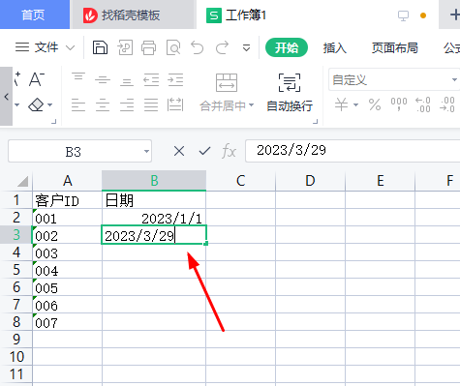Click the increase decimal places icon
The image size is (460, 386).
tap(423, 105)
